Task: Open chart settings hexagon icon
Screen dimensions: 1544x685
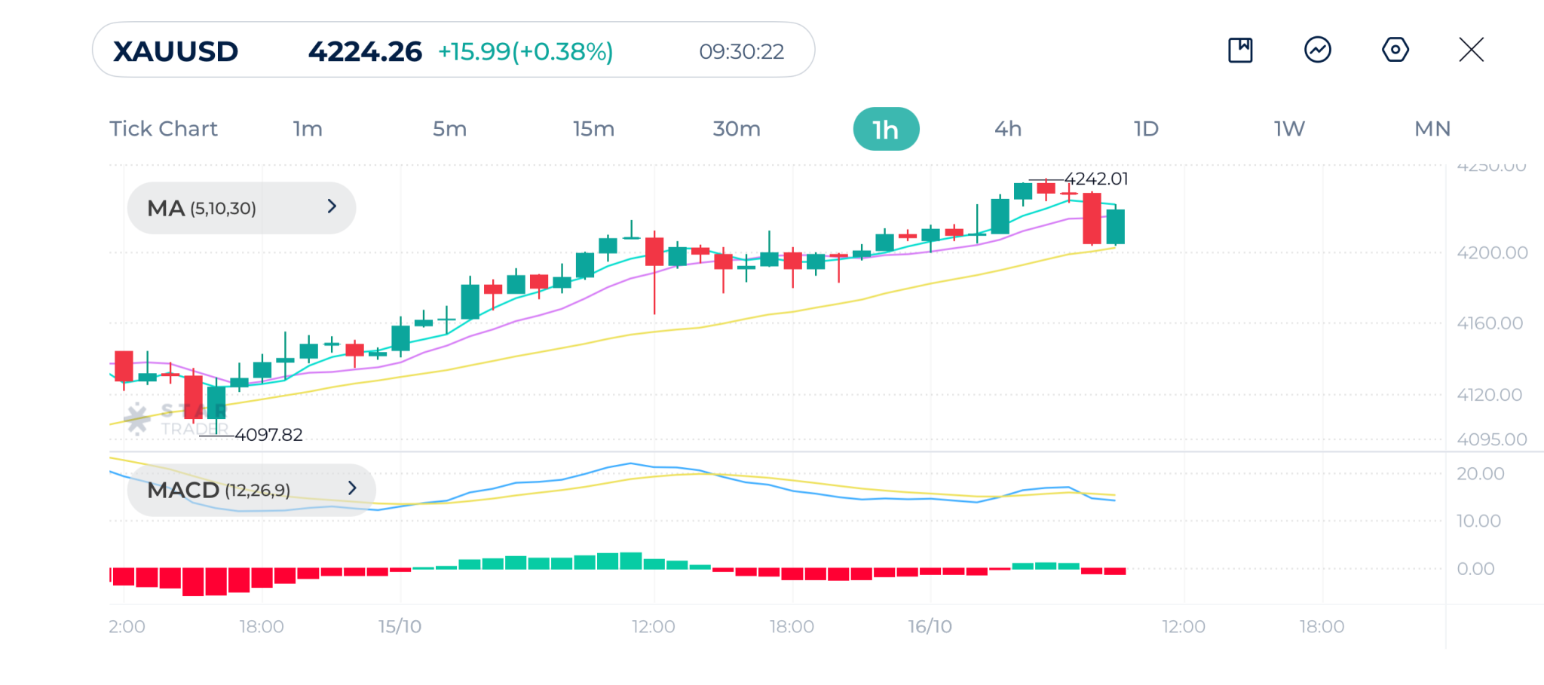Action: 1395,50
